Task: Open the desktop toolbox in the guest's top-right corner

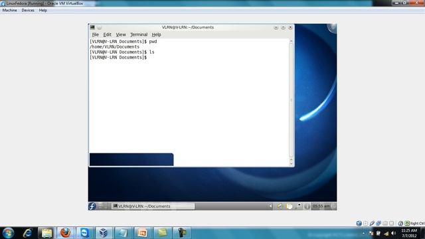Action: click(332, 28)
